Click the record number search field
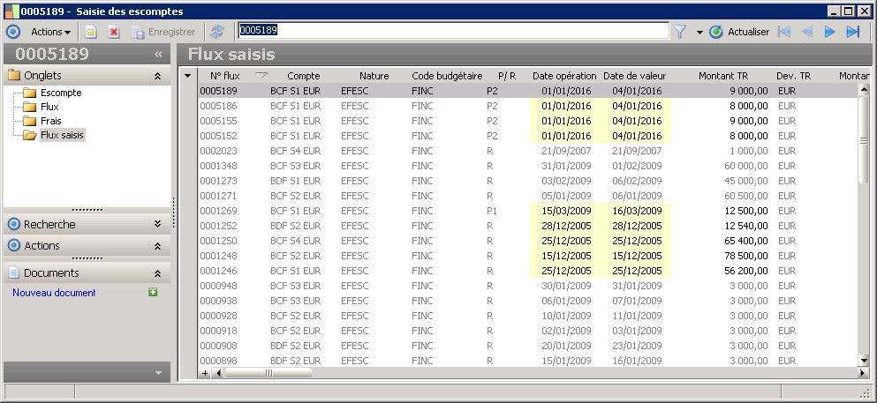The height and width of the screenshot is (403, 877). pos(452,31)
